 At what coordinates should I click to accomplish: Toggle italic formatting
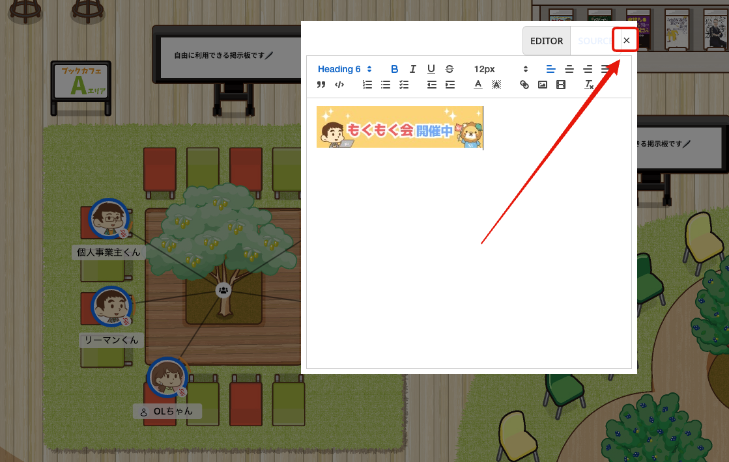pos(412,69)
